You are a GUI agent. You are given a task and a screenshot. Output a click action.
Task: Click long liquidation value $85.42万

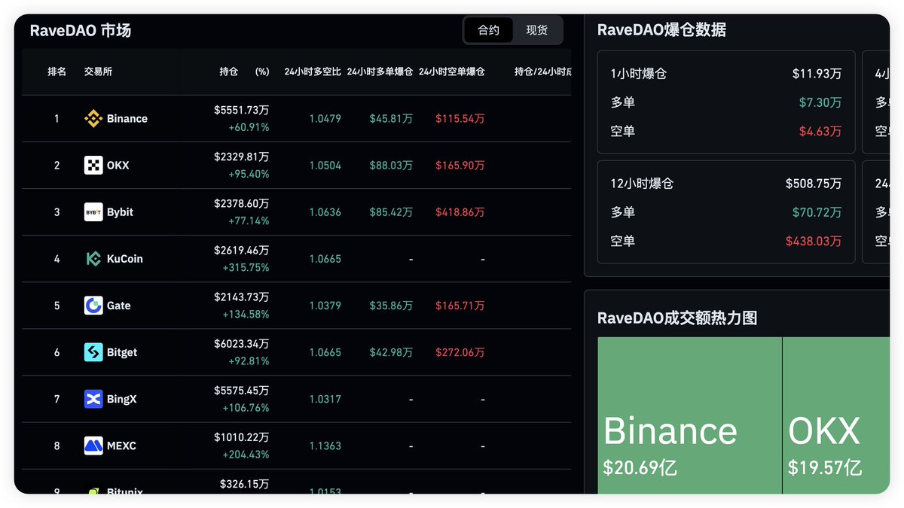point(391,211)
